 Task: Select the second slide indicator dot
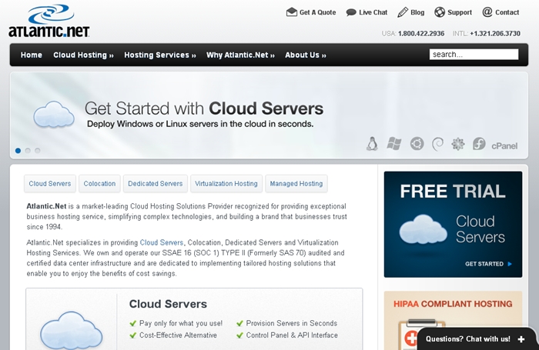tap(28, 151)
